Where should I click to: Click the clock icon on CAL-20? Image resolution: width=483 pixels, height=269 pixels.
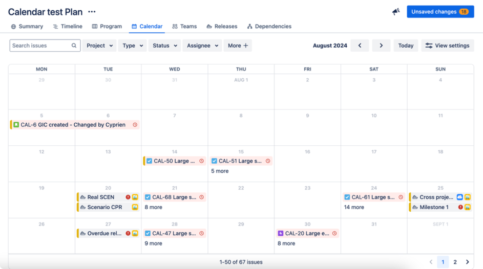pyautogui.click(x=334, y=233)
